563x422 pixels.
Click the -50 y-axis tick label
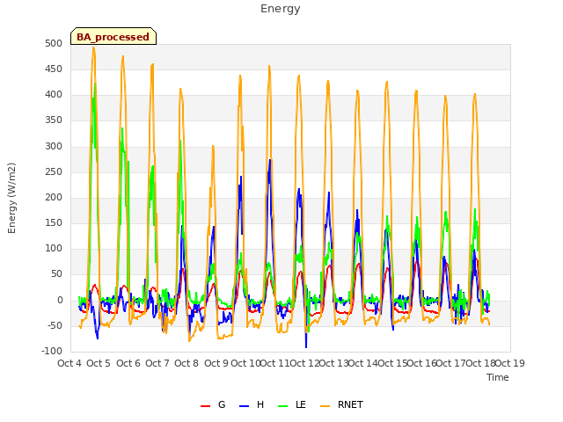[x=53, y=326]
